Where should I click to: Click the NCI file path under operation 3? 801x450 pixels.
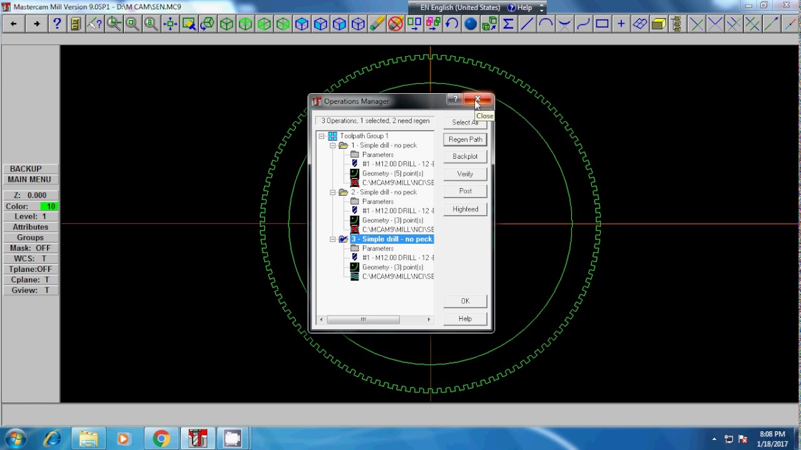[x=398, y=276]
